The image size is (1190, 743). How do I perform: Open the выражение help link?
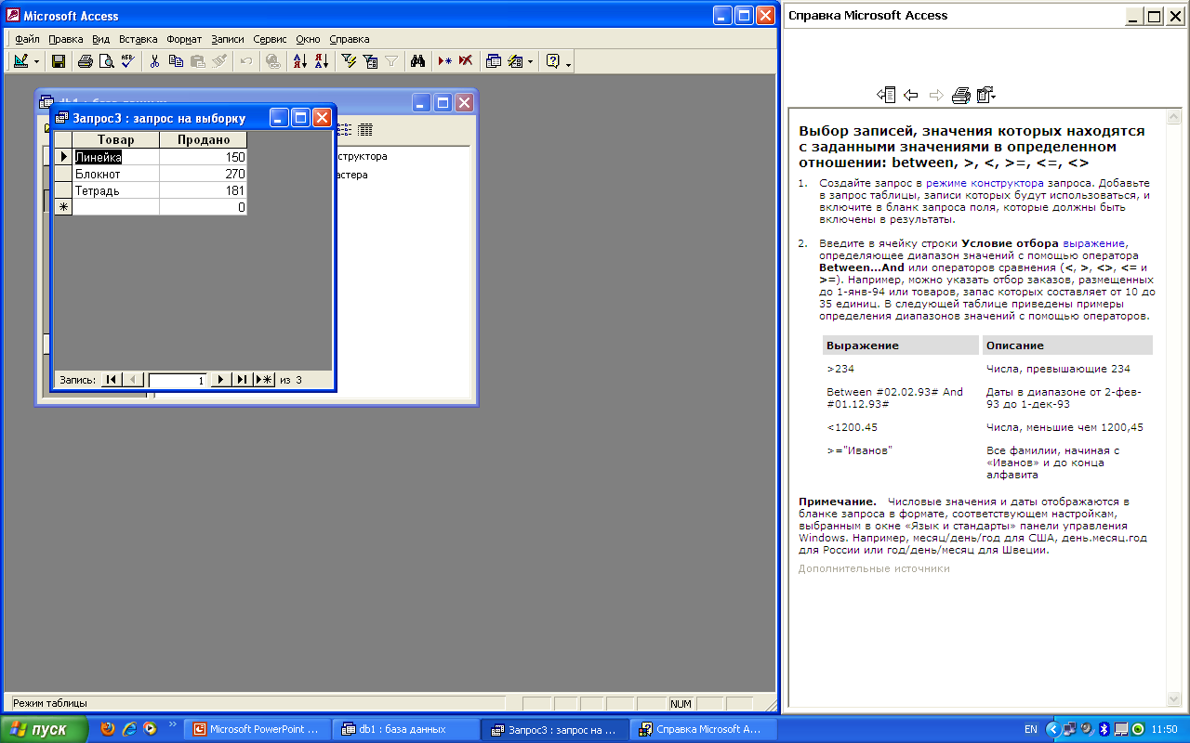click(x=1094, y=243)
